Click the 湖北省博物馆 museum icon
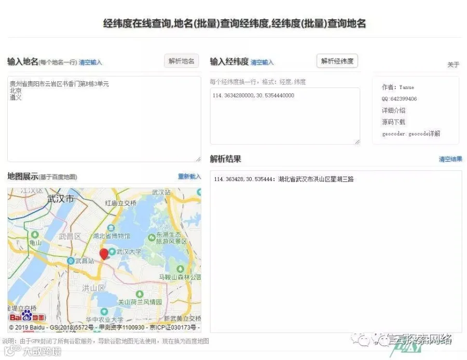Image resolution: width=467 pixels, height=360 pixels. coord(111,228)
